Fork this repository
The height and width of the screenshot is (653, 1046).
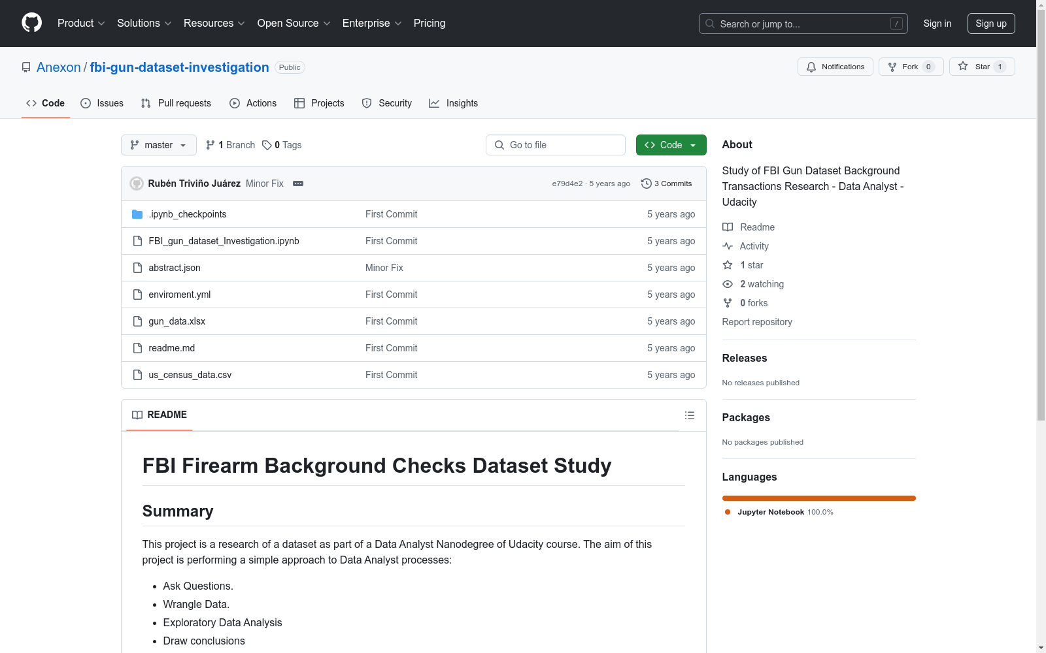pos(911,67)
